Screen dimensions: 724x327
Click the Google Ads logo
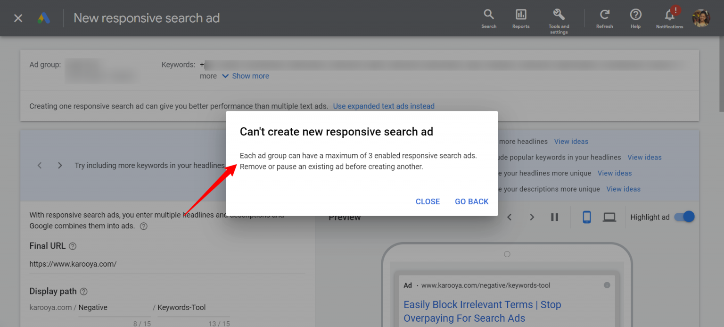coord(44,18)
